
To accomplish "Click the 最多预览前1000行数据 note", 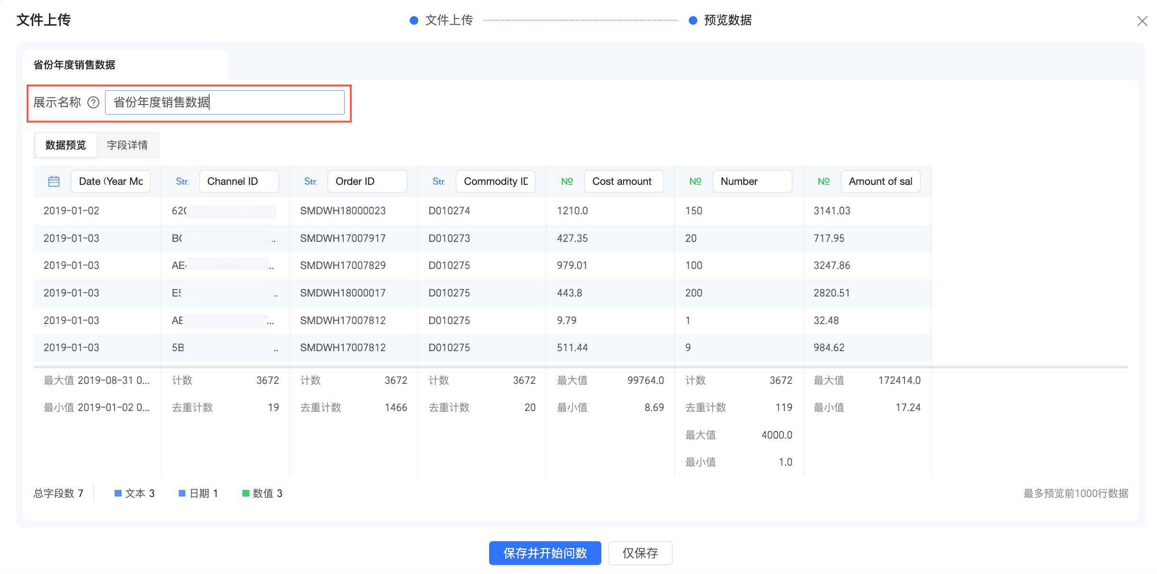I will click(x=1076, y=493).
